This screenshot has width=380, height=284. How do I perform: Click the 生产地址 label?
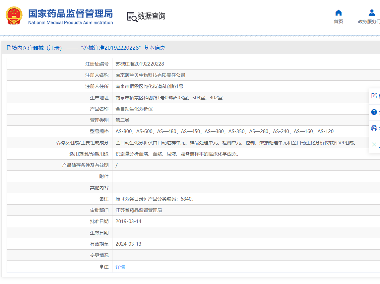pos(99,98)
